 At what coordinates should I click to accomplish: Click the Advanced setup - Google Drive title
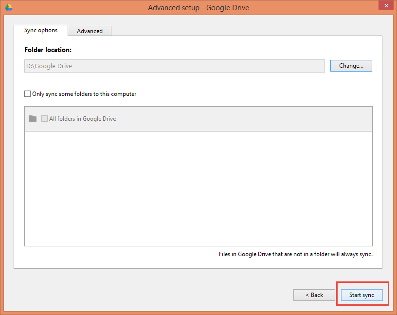198,8
